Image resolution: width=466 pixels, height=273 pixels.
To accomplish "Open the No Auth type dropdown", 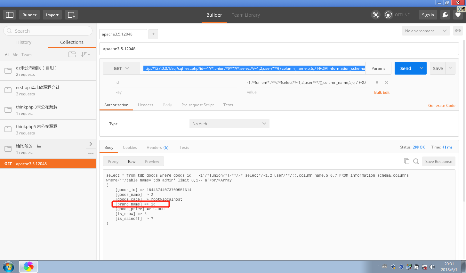I will 229,124.
